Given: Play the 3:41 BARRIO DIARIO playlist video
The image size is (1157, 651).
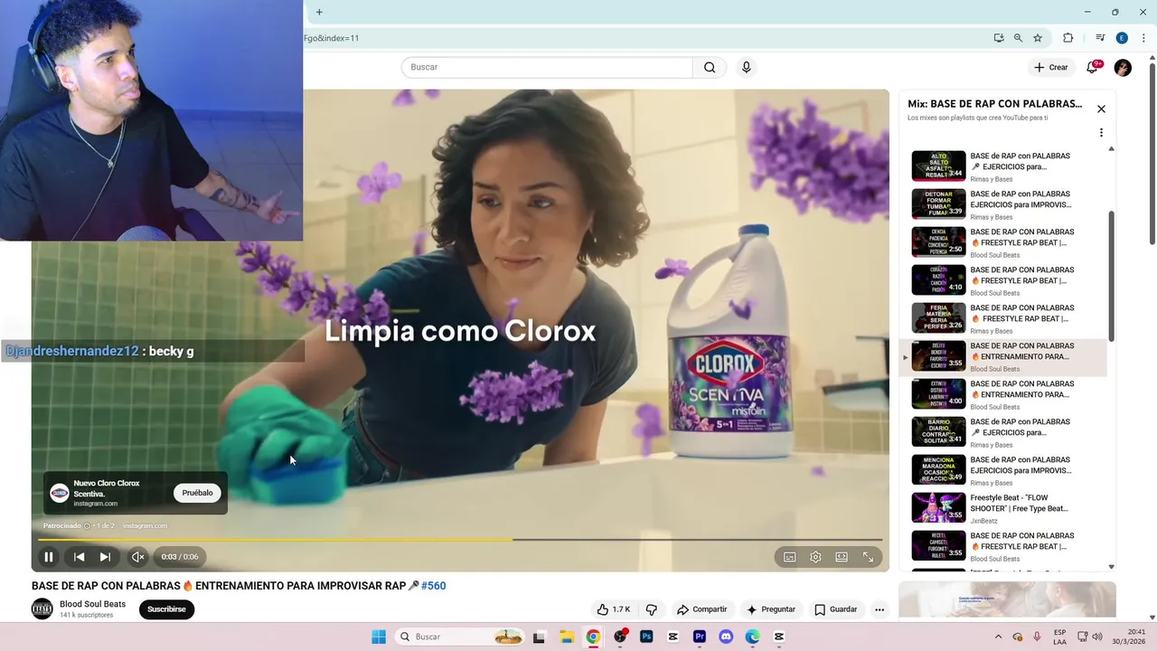Looking at the screenshot, I should (938, 432).
